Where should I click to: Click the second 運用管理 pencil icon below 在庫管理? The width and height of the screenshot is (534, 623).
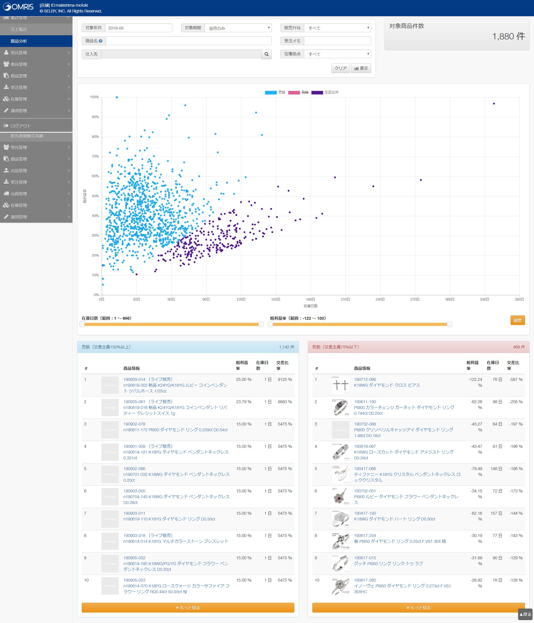tap(6, 217)
